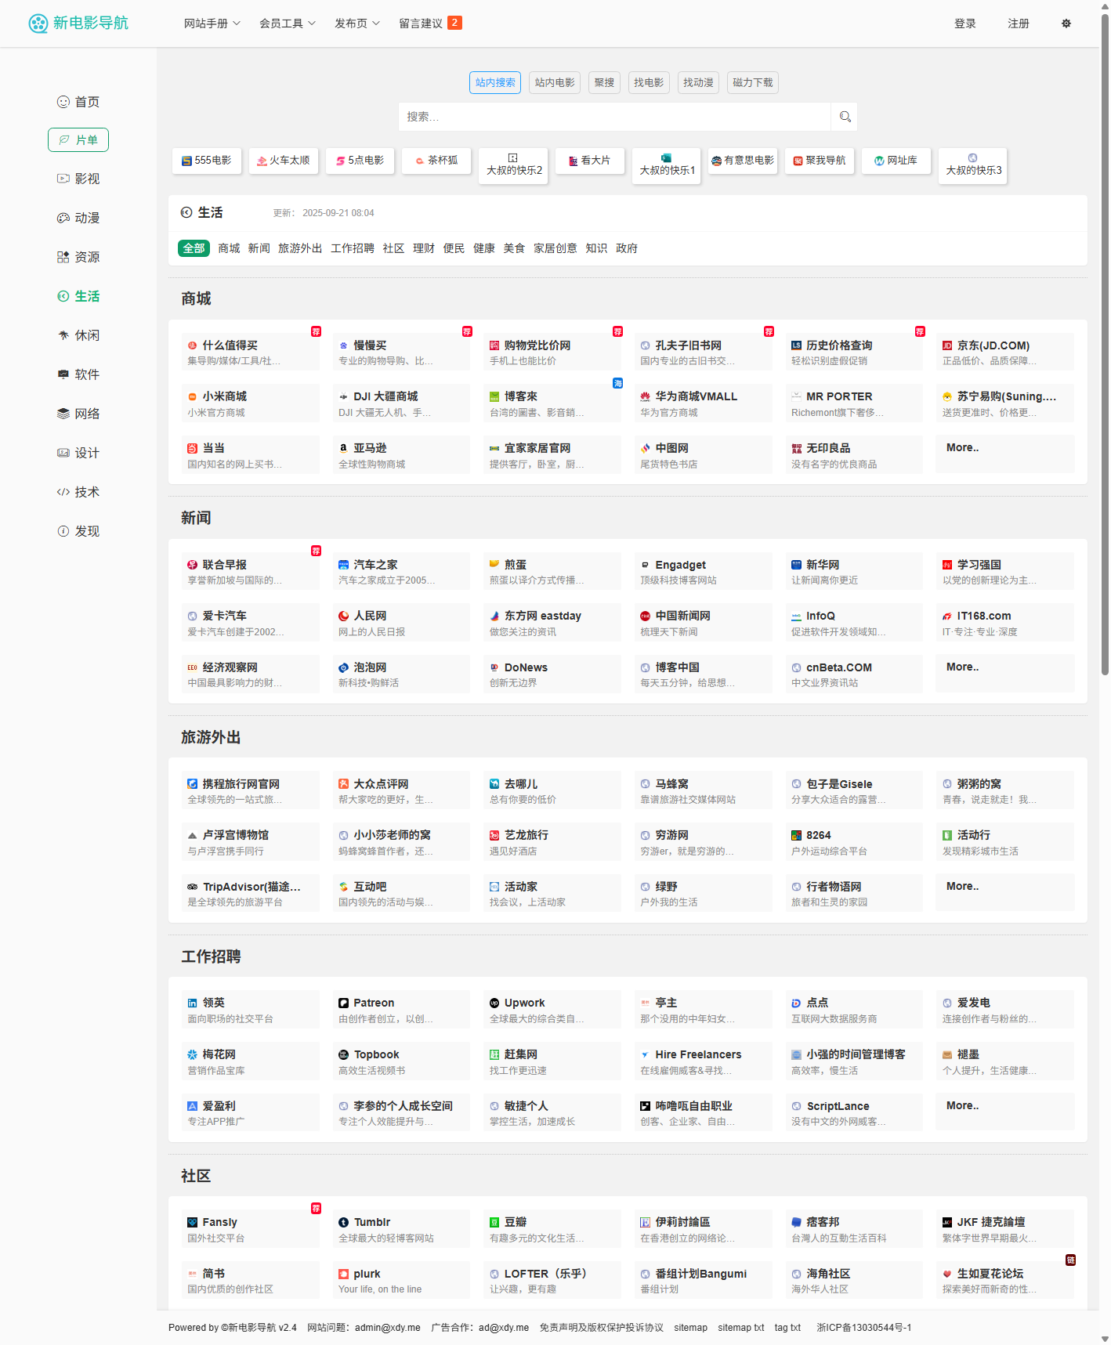Screen dimensions: 1111x1345
Task: Expand the 网站手册 dropdown menu
Action: tap(212, 24)
